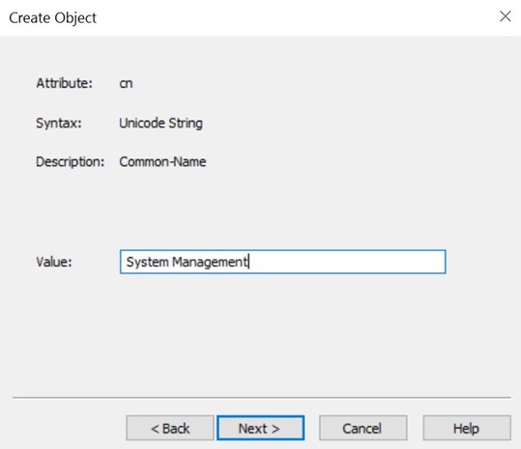Image resolution: width=521 pixels, height=449 pixels.
Task: Go back with the < Back button
Action: coord(170,428)
